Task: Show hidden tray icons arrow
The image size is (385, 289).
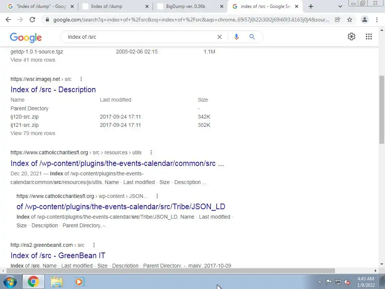Action: pos(320,282)
